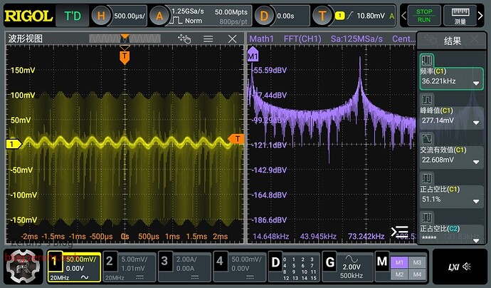The image size is (491, 288).
Task: Open the 测量 measure menu
Action: [x=460, y=16]
